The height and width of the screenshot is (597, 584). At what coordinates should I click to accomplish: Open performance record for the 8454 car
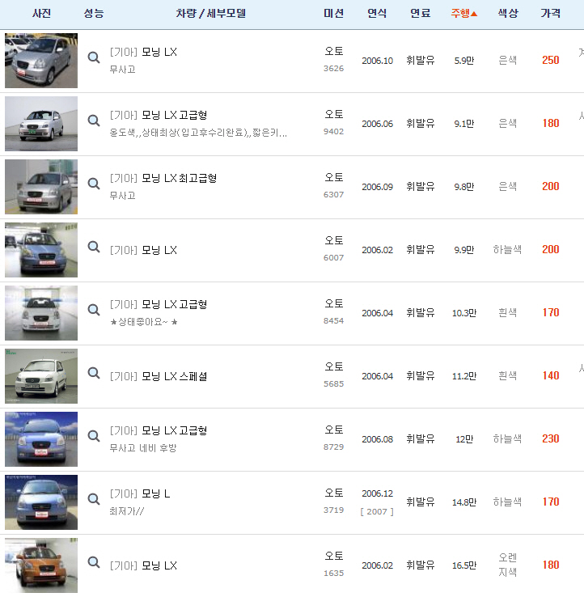click(x=94, y=310)
